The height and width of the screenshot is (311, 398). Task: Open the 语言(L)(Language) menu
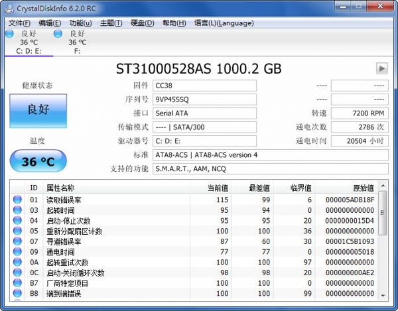pos(224,23)
